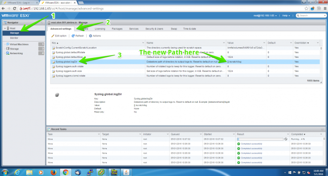Click the Networking icon in Navigator
328x176 pixels.
8,53
